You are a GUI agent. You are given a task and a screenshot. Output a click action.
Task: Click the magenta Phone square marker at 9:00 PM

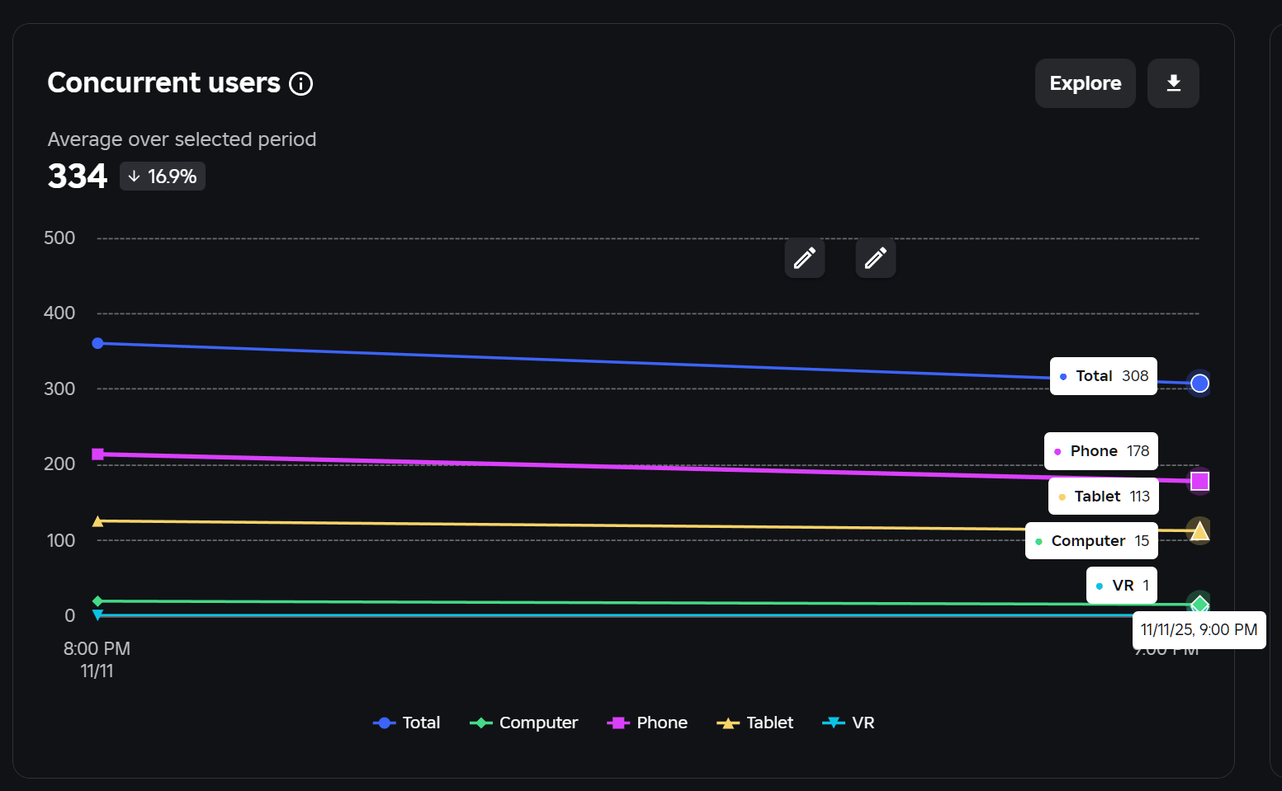coord(1199,481)
